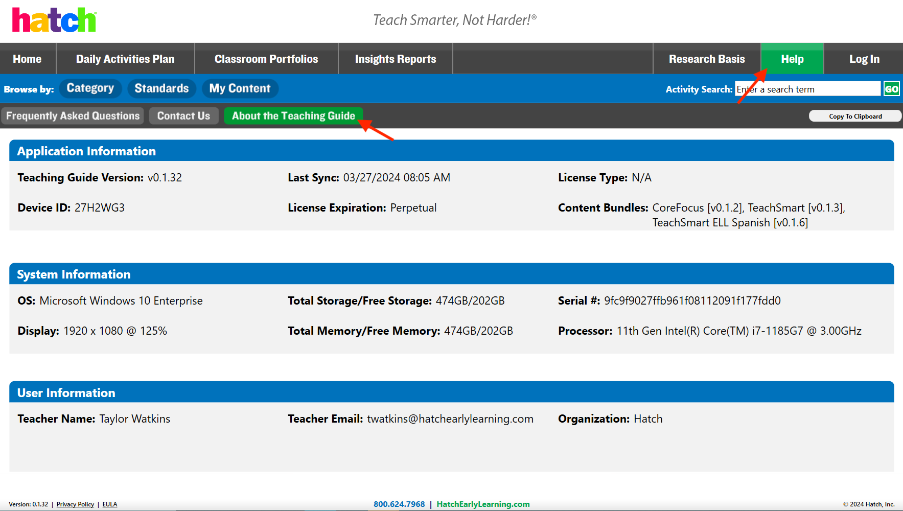Click the CoreFocus [v0.1.2] content bundle text

tap(698, 208)
